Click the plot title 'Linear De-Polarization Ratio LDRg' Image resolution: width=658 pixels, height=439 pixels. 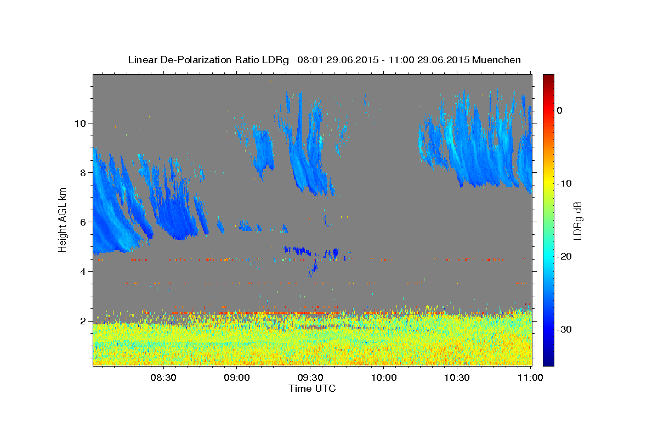tap(208, 60)
